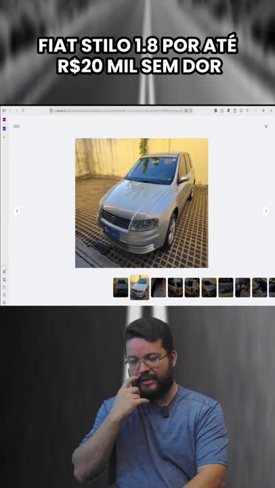Open the first purple sidebar tab
Viewport: 275px width, 488px height.
4,119
